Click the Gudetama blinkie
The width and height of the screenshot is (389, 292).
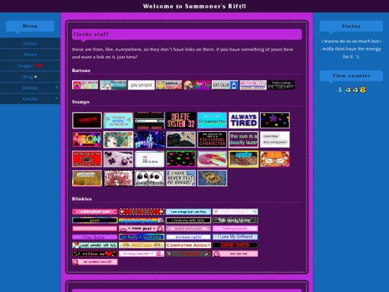[x=141, y=245]
